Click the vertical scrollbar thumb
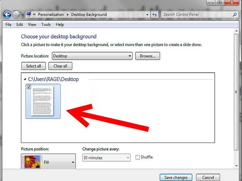242x181 pixels. 236,92
